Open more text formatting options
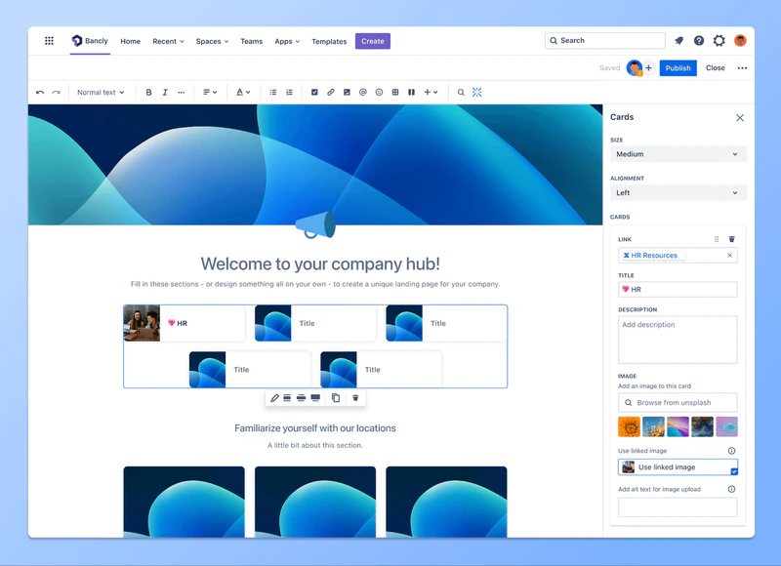This screenshot has height=566, width=781. point(182,92)
